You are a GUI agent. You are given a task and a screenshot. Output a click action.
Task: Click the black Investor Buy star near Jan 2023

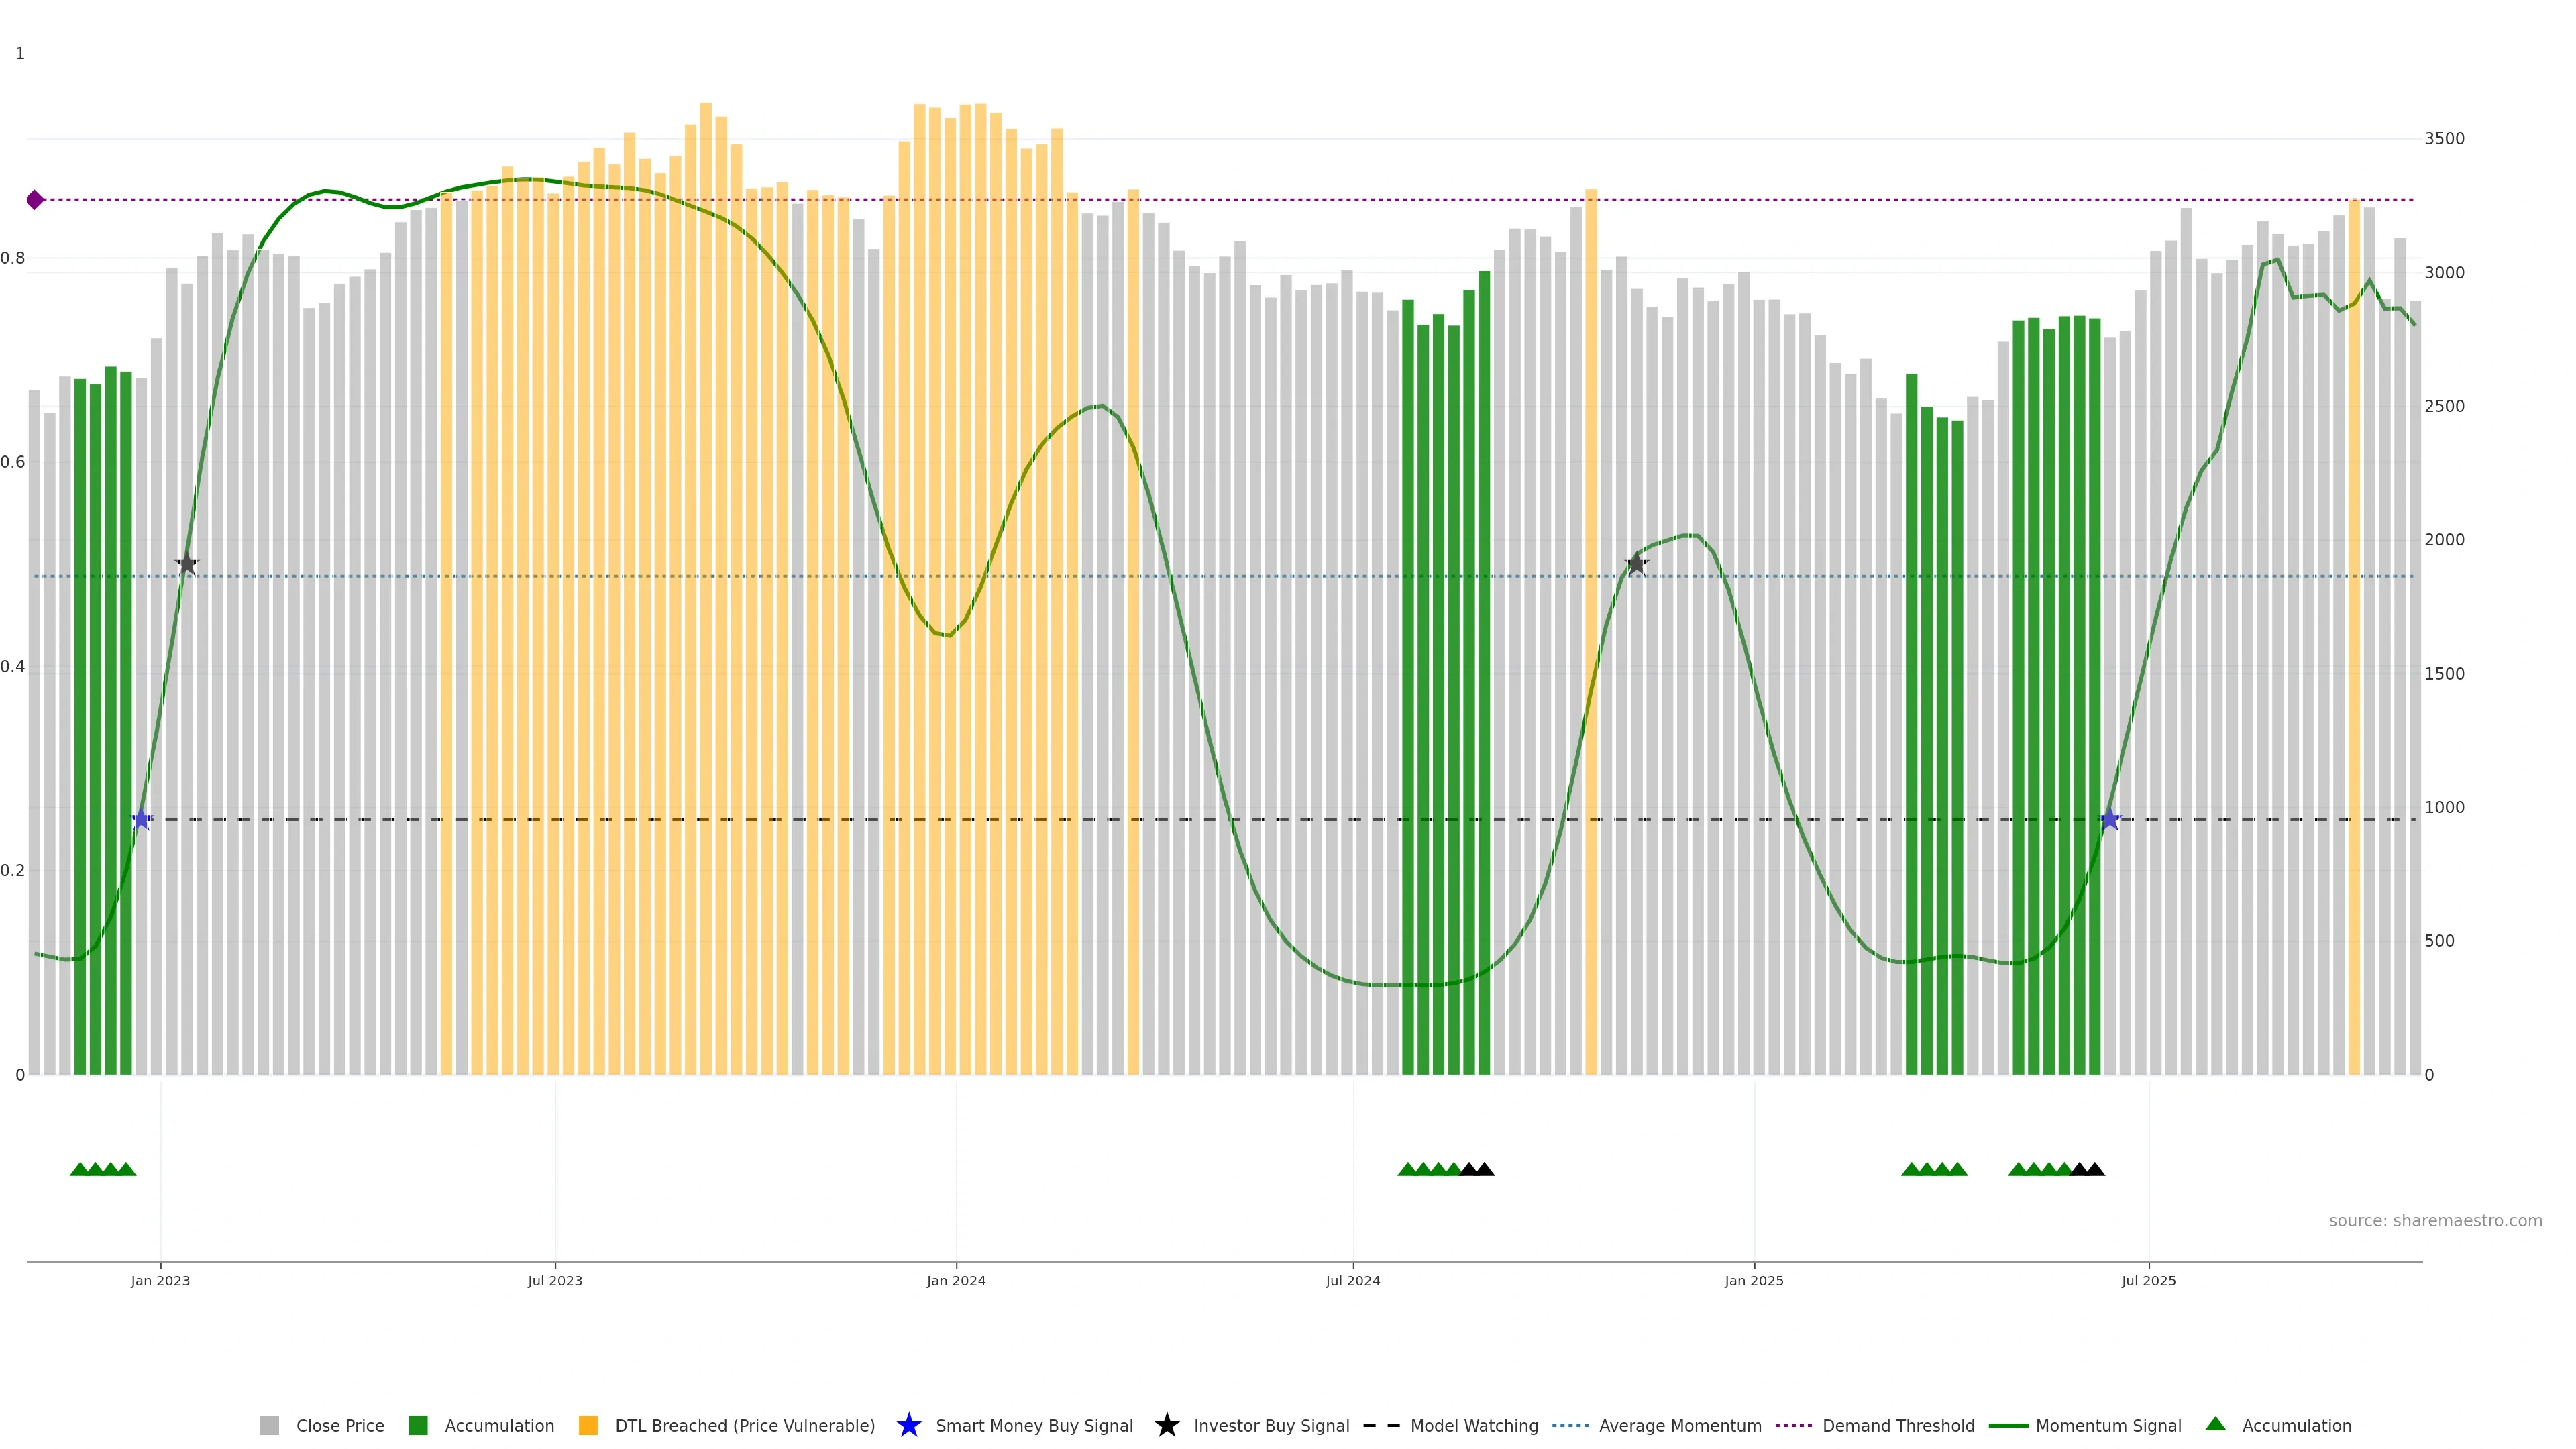(x=187, y=565)
